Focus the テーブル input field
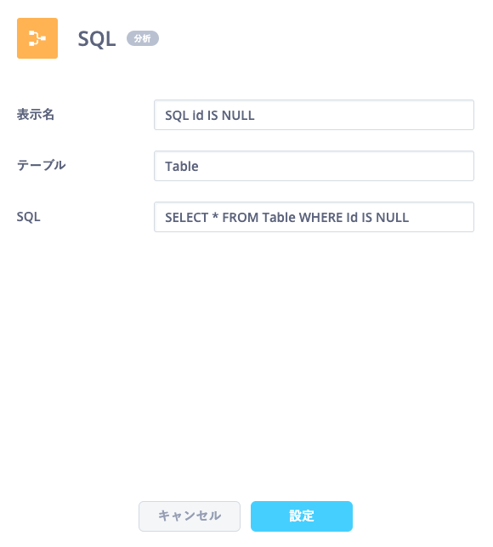493x547 pixels. [x=314, y=166]
